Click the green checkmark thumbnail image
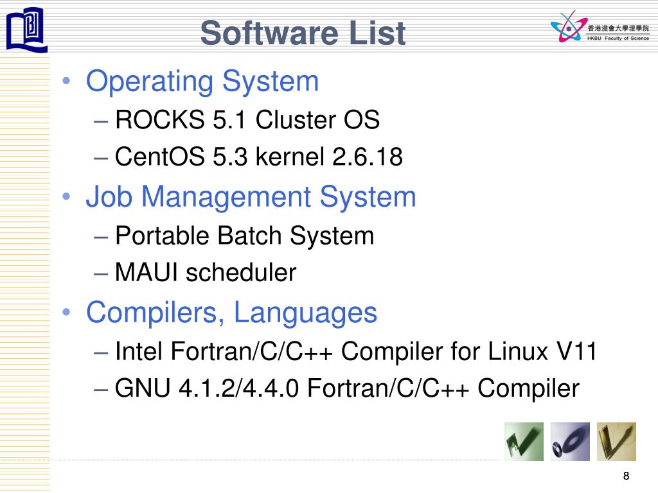The image size is (658, 493). [524, 442]
